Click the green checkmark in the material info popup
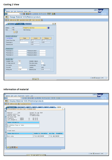The image size is (112, 160). (x=8, y=147)
